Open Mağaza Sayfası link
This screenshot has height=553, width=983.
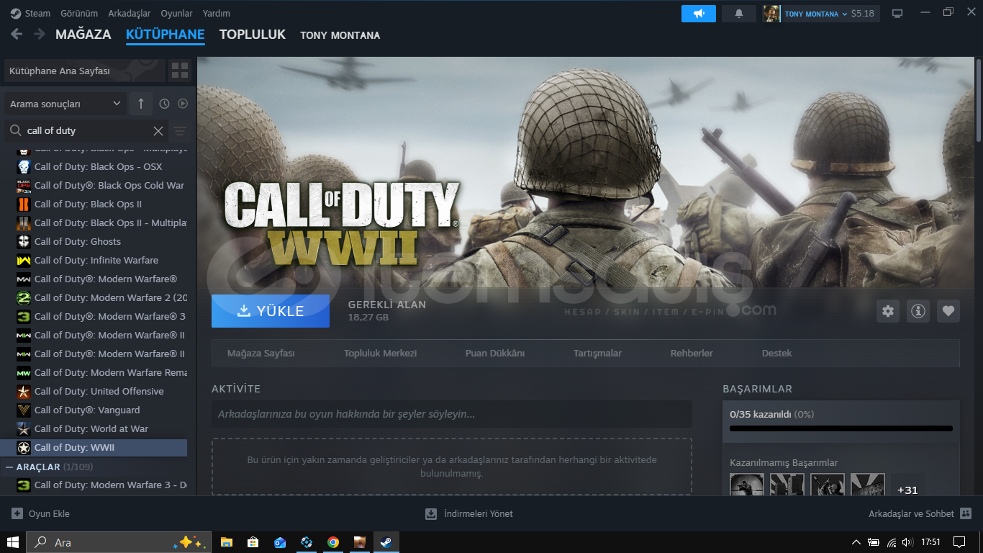261,354
